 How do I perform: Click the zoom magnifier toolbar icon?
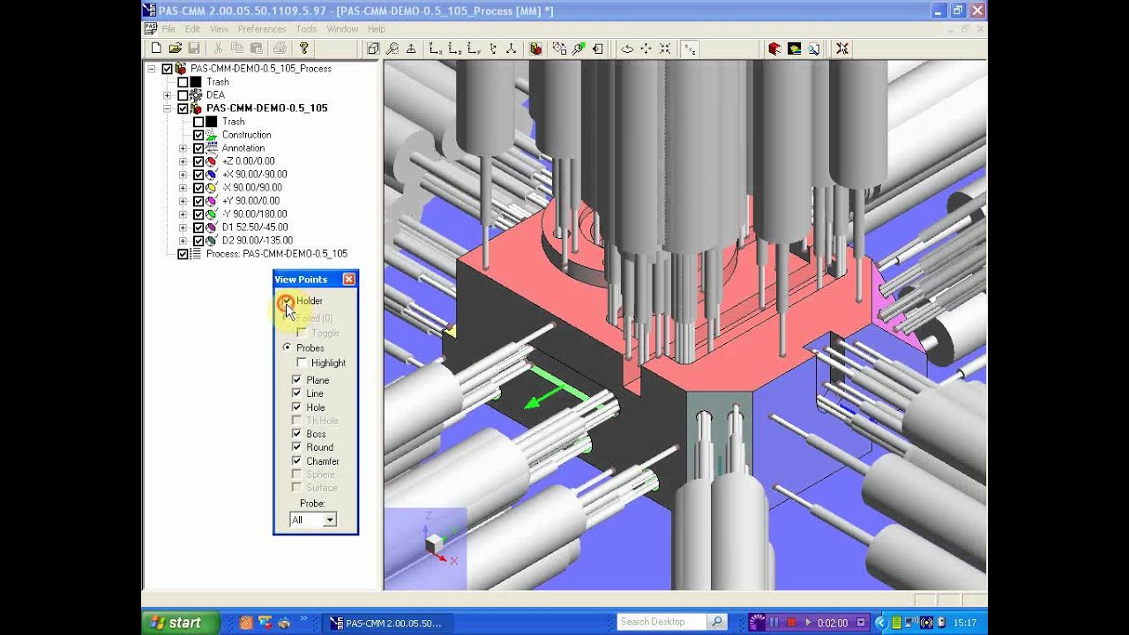[392, 49]
